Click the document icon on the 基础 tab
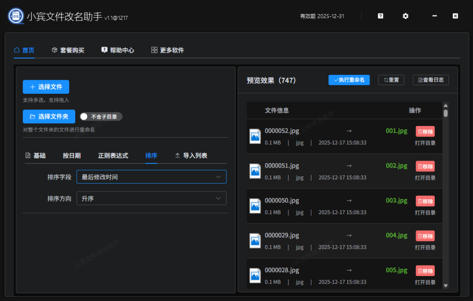 coord(27,156)
